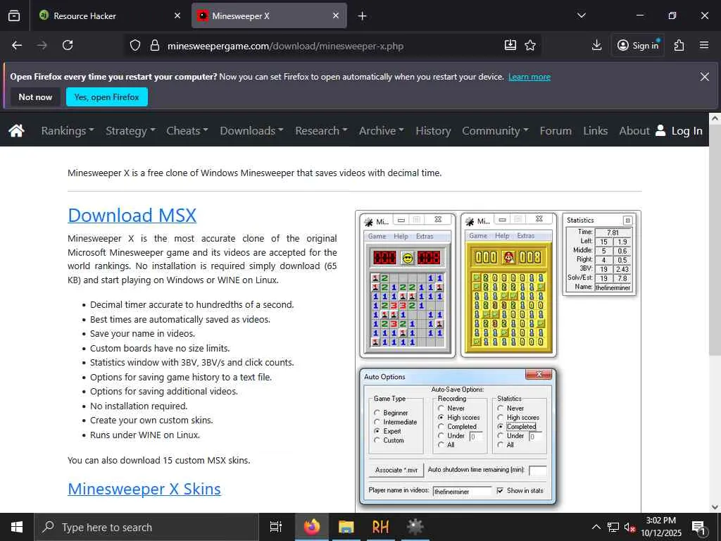This screenshot has width=721, height=541.
Task: Expand the Strategy dropdown menu
Action: (130, 130)
